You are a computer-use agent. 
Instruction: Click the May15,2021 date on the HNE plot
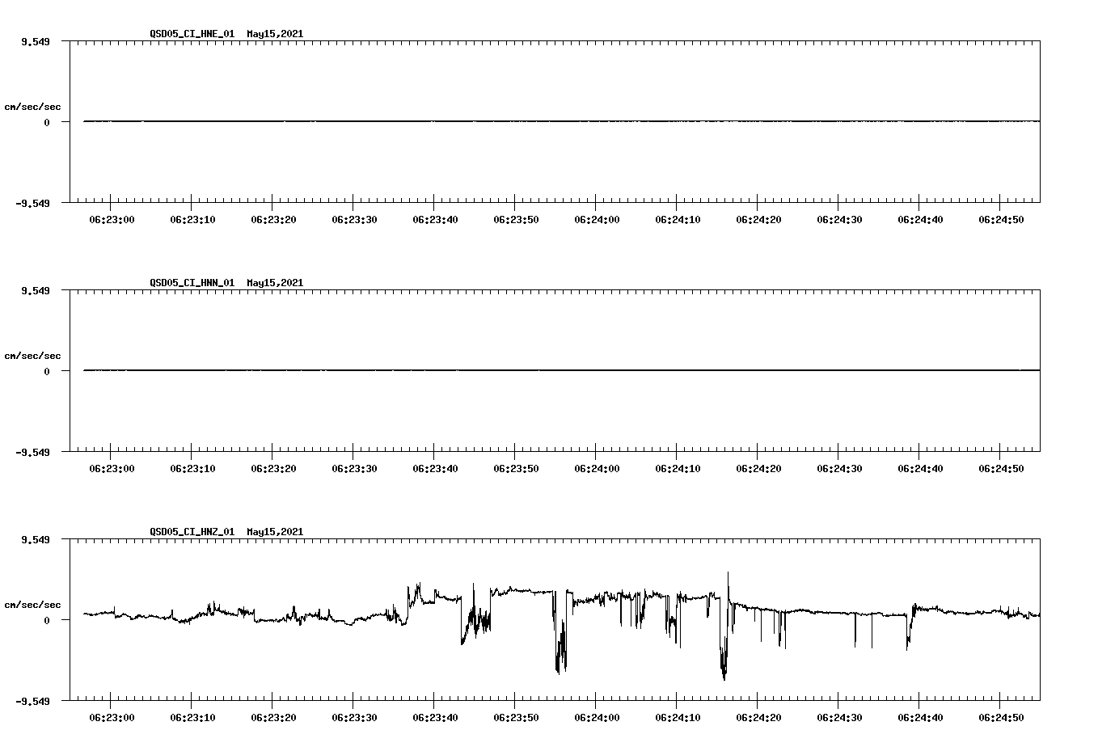pyautogui.click(x=275, y=34)
